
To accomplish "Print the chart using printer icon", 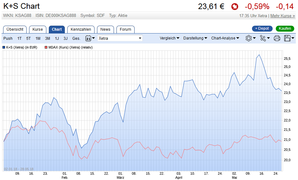I will (277, 38).
